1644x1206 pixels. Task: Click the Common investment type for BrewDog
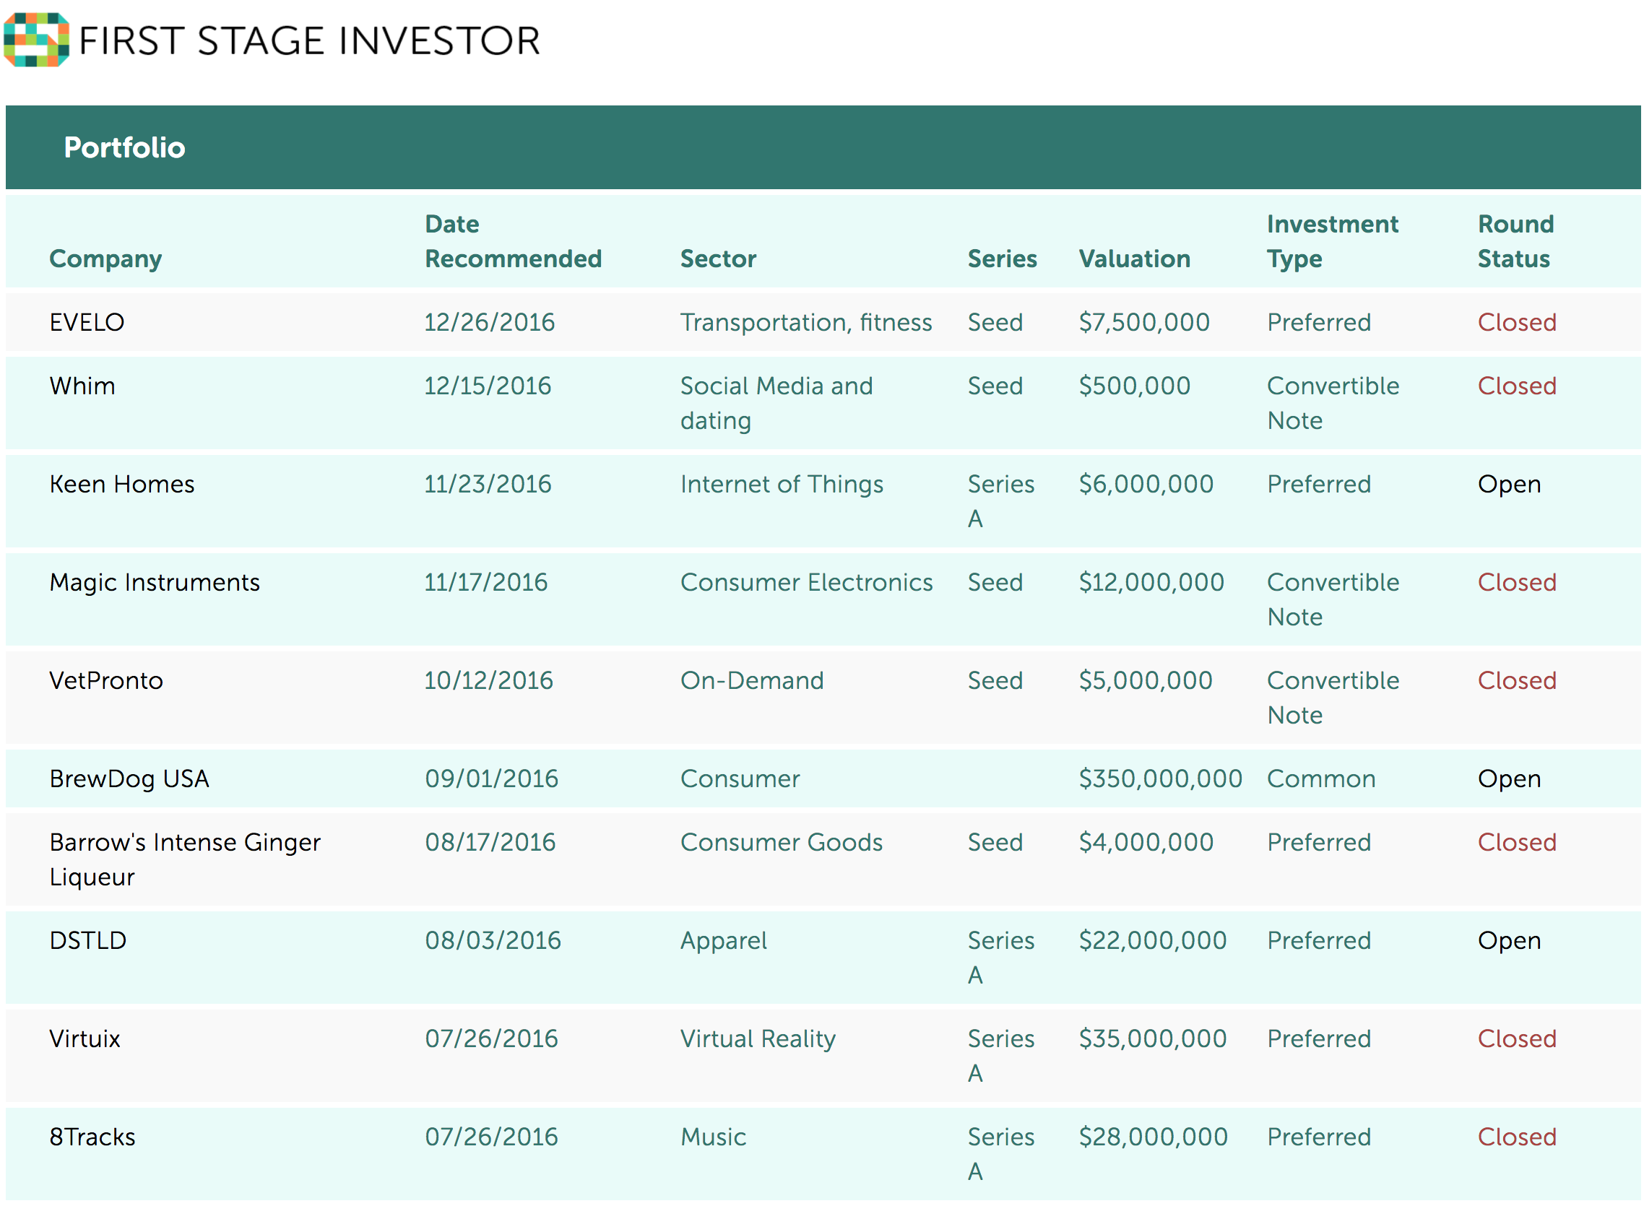click(x=1321, y=779)
